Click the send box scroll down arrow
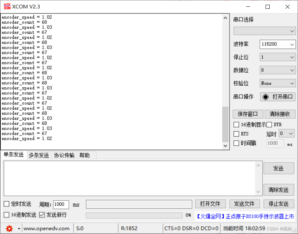298x234 pixels. [x=258, y=192]
